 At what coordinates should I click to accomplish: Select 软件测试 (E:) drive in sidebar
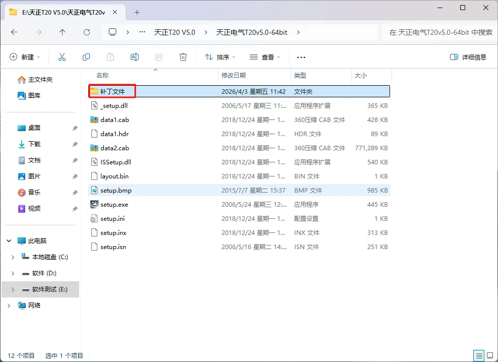coord(40,289)
